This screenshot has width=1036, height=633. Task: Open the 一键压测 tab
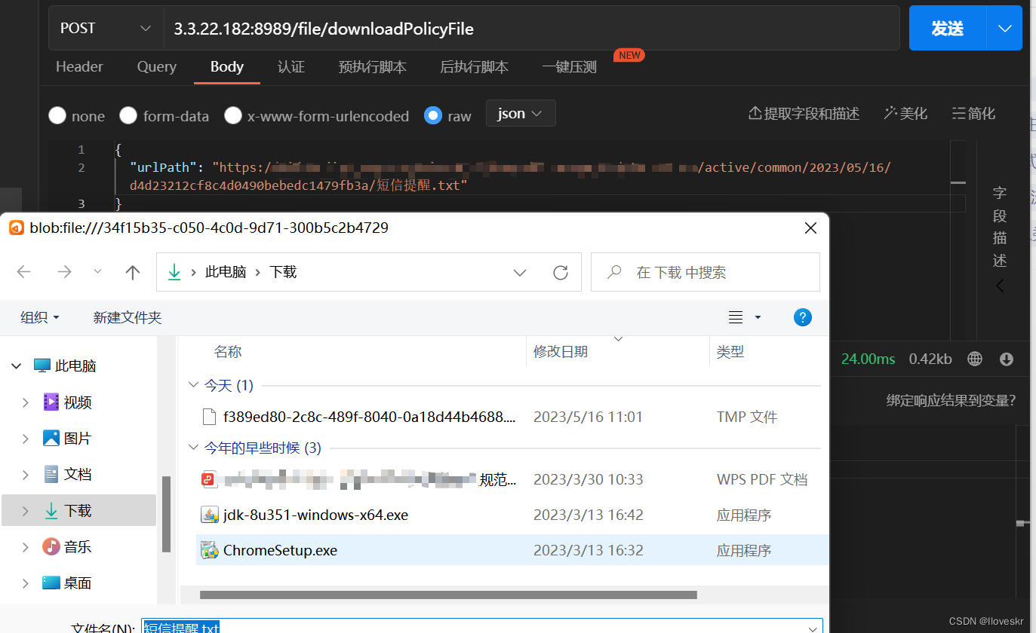[570, 67]
